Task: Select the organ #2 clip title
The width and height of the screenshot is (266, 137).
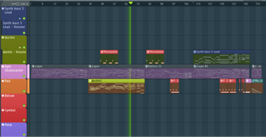Action: tap(202, 66)
